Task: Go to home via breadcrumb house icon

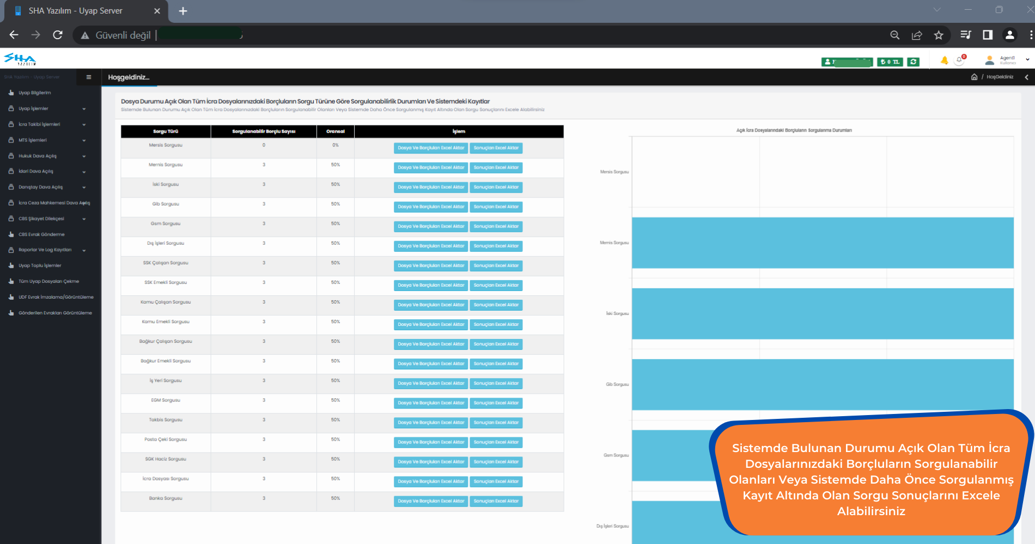Action: pos(974,77)
